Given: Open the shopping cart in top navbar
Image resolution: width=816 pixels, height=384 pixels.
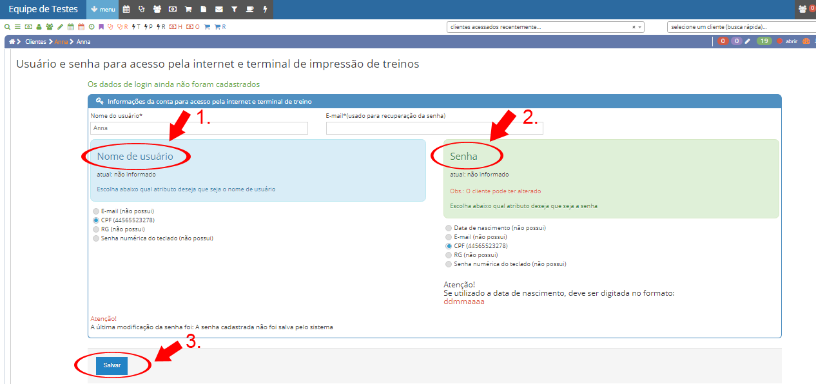Looking at the screenshot, I should click(x=188, y=10).
